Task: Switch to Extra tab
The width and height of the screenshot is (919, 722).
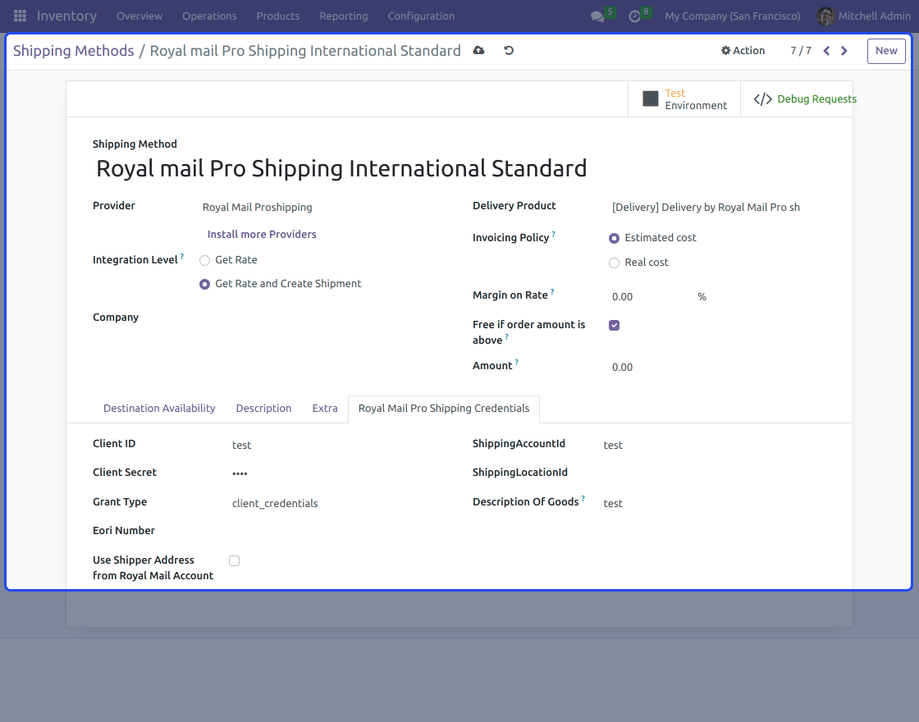Action: (x=325, y=409)
